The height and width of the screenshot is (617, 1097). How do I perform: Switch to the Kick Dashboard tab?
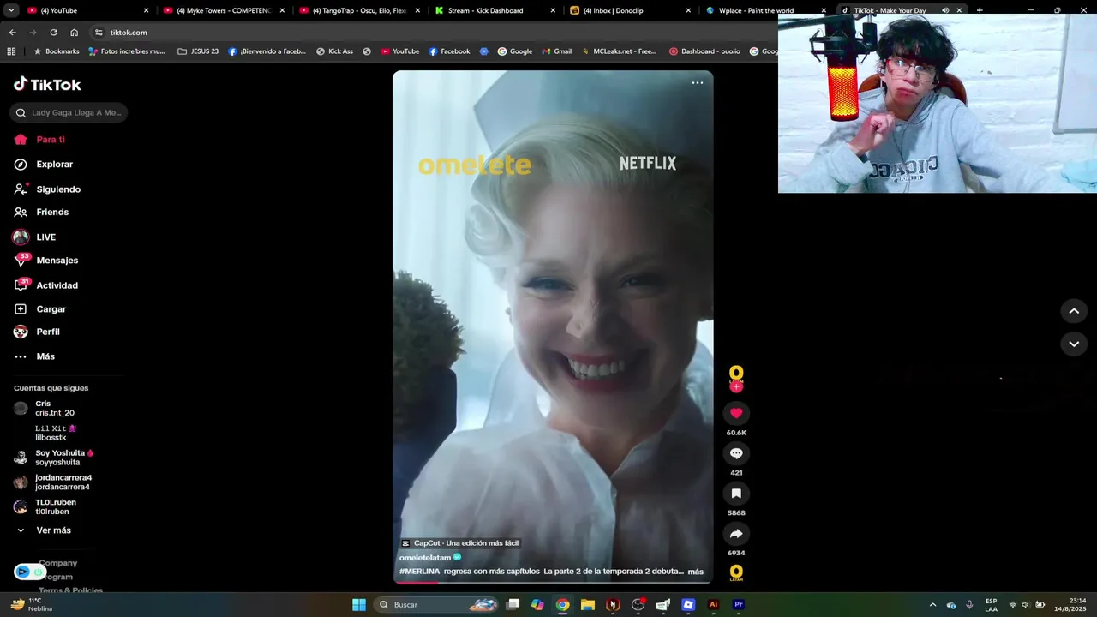point(495,10)
